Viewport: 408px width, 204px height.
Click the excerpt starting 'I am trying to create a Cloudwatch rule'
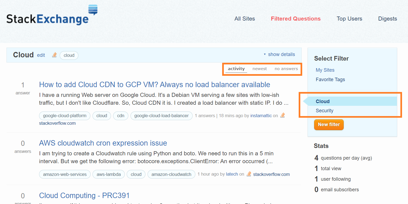[156, 157]
